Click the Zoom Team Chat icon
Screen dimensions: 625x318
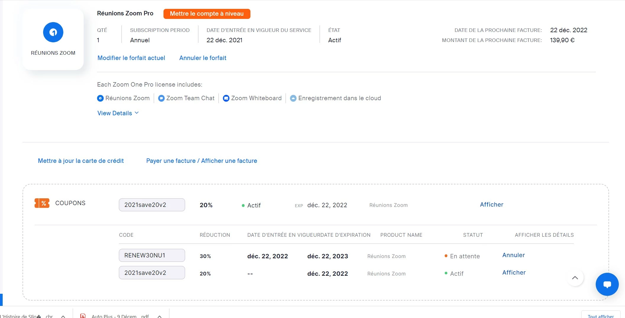pyautogui.click(x=161, y=98)
